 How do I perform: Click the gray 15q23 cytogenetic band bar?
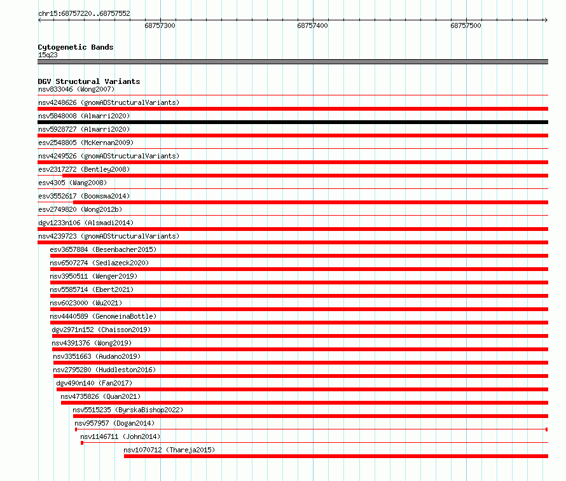pyautogui.click(x=293, y=62)
